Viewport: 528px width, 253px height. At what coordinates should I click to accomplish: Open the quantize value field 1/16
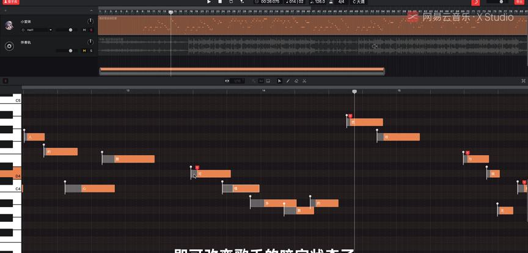237,81
